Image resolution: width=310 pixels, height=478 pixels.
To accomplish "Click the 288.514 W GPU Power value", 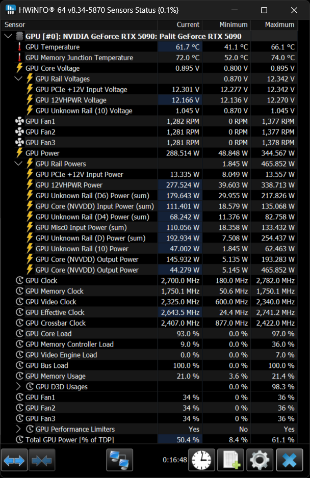I will pyautogui.click(x=183, y=153).
